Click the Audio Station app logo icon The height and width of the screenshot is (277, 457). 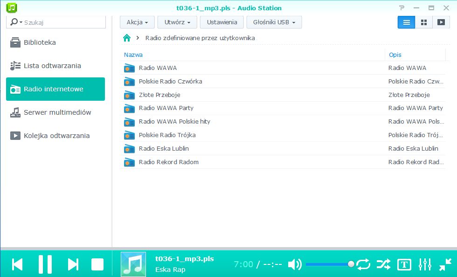click(x=11, y=7)
